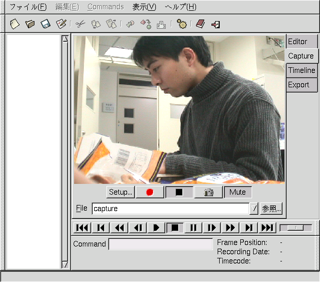Open Preferences via the gears icon
The height and width of the screenshot is (282, 320).
pos(182,24)
